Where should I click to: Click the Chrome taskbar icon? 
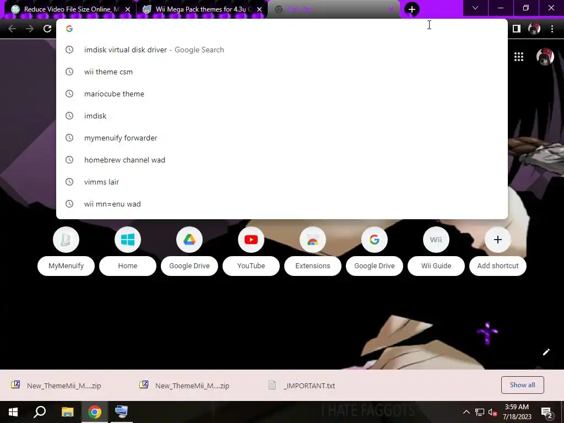[x=95, y=412]
